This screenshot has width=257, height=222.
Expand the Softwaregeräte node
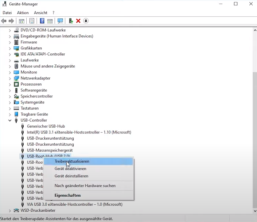(10, 90)
